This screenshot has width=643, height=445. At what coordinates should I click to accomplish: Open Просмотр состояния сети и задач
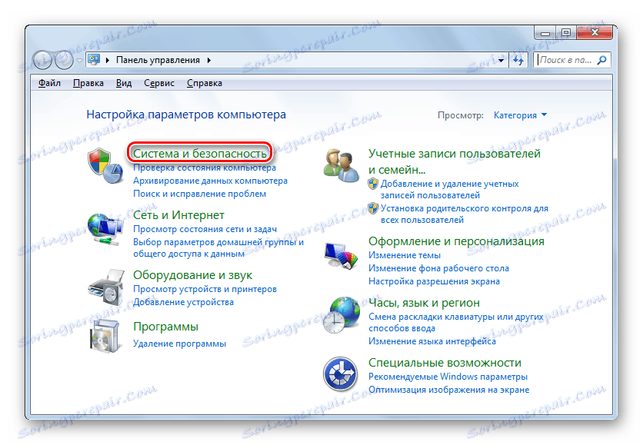point(205,229)
